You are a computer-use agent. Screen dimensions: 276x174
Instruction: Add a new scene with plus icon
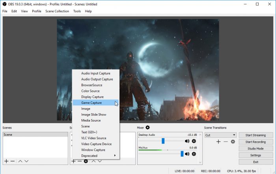[6, 161]
